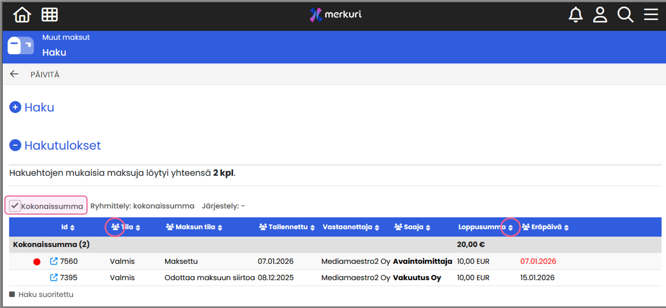Expand the Haku search section

point(15,108)
